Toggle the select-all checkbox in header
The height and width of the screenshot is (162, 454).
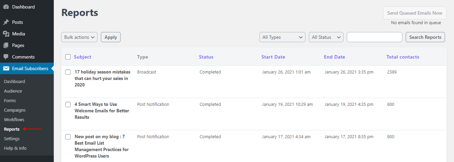pos(68,57)
